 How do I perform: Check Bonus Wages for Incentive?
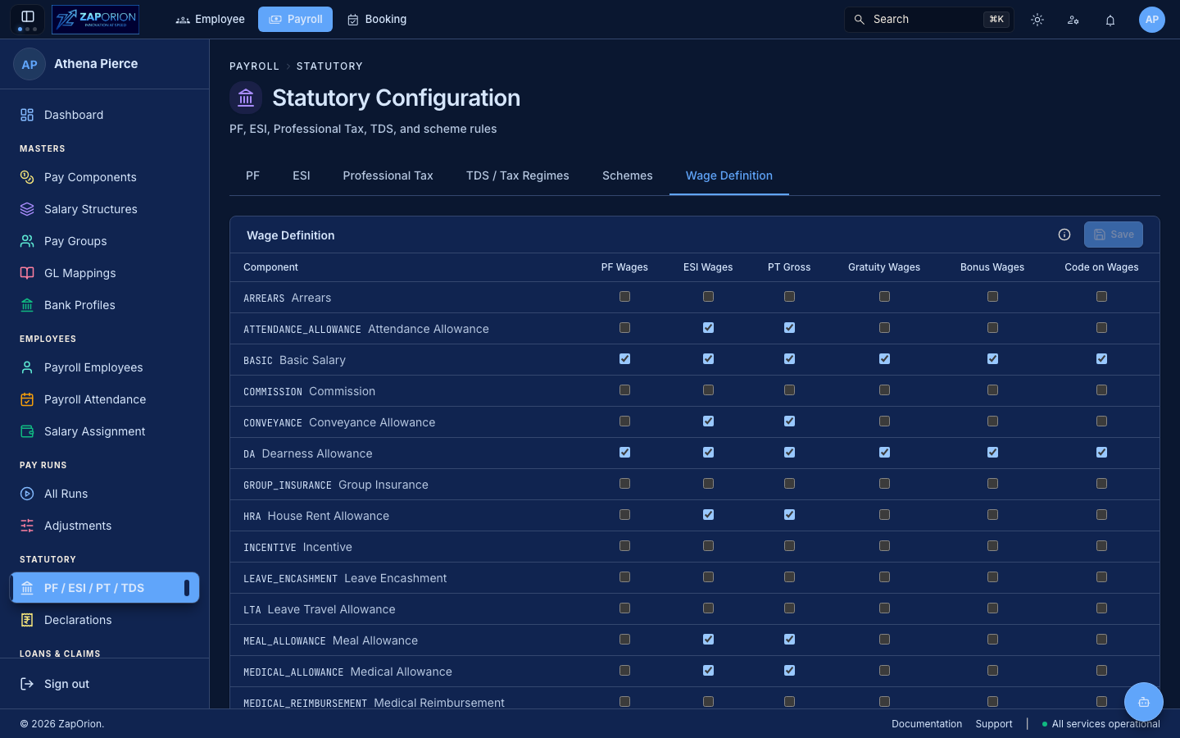click(993, 546)
